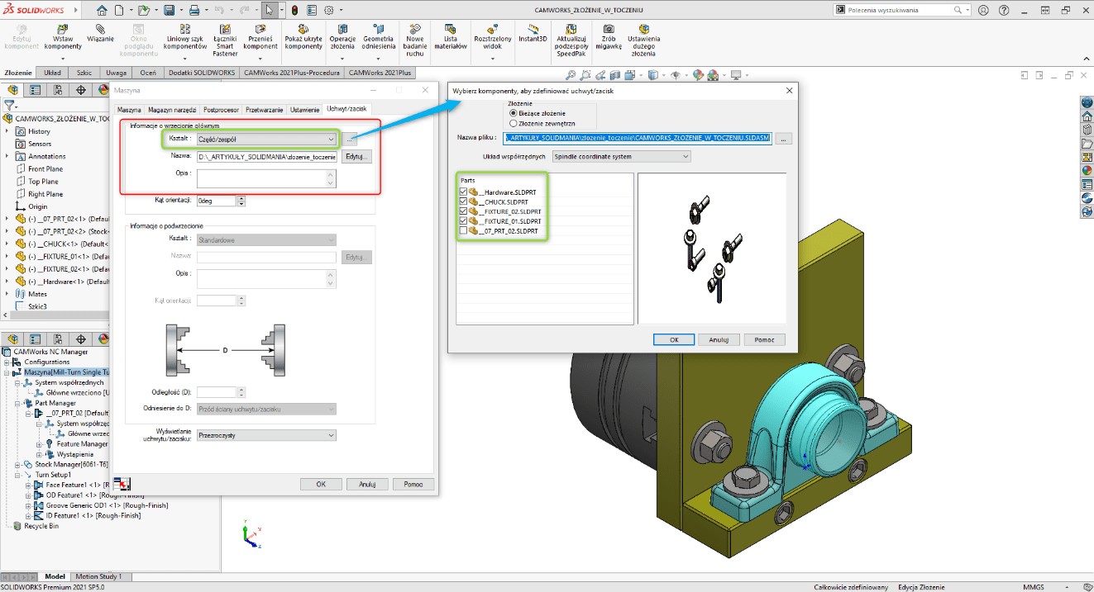Click Liniowy szyk komponentów tool
This screenshot has height=592, width=1094.
point(185,39)
